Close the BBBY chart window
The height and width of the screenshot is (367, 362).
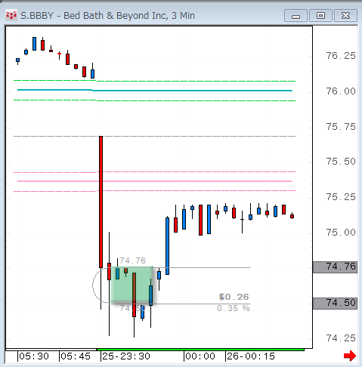[x=345, y=16]
